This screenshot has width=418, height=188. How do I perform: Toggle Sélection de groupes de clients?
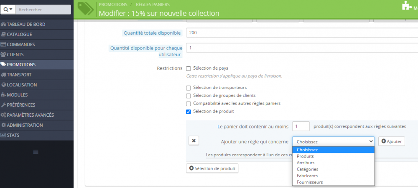pyautogui.click(x=189, y=96)
